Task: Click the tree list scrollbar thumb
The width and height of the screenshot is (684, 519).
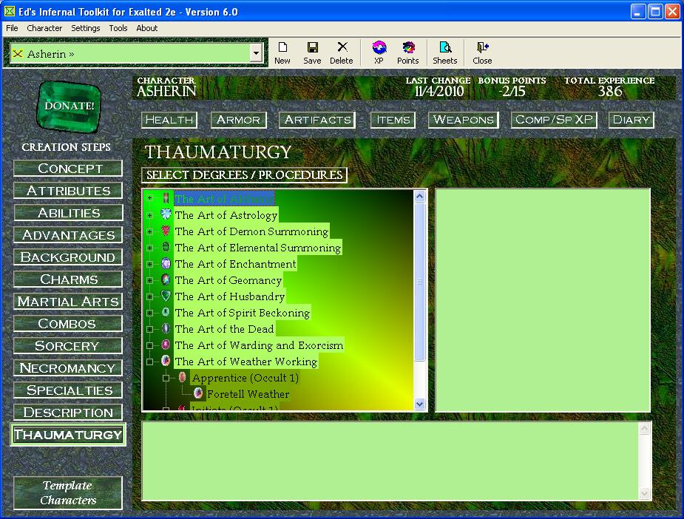Action: [x=420, y=282]
